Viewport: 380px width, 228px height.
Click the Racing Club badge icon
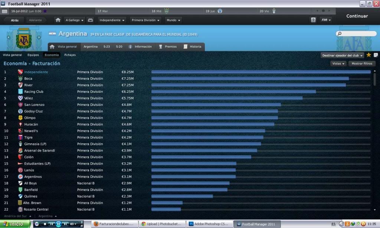point(20,91)
